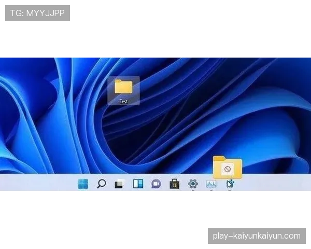Open Task View from the taskbar

click(x=119, y=184)
